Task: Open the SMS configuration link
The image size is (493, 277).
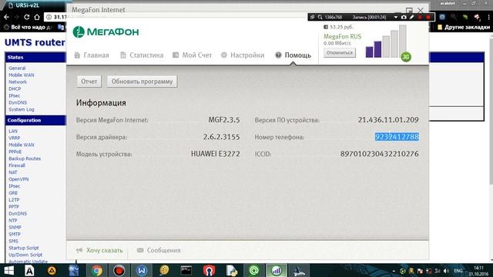Action: coord(13,241)
